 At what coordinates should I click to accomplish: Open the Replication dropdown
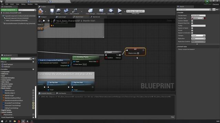point(198,39)
